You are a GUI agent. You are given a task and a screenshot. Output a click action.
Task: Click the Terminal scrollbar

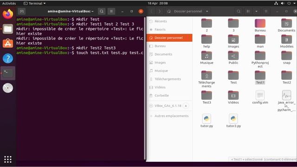click(145, 89)
